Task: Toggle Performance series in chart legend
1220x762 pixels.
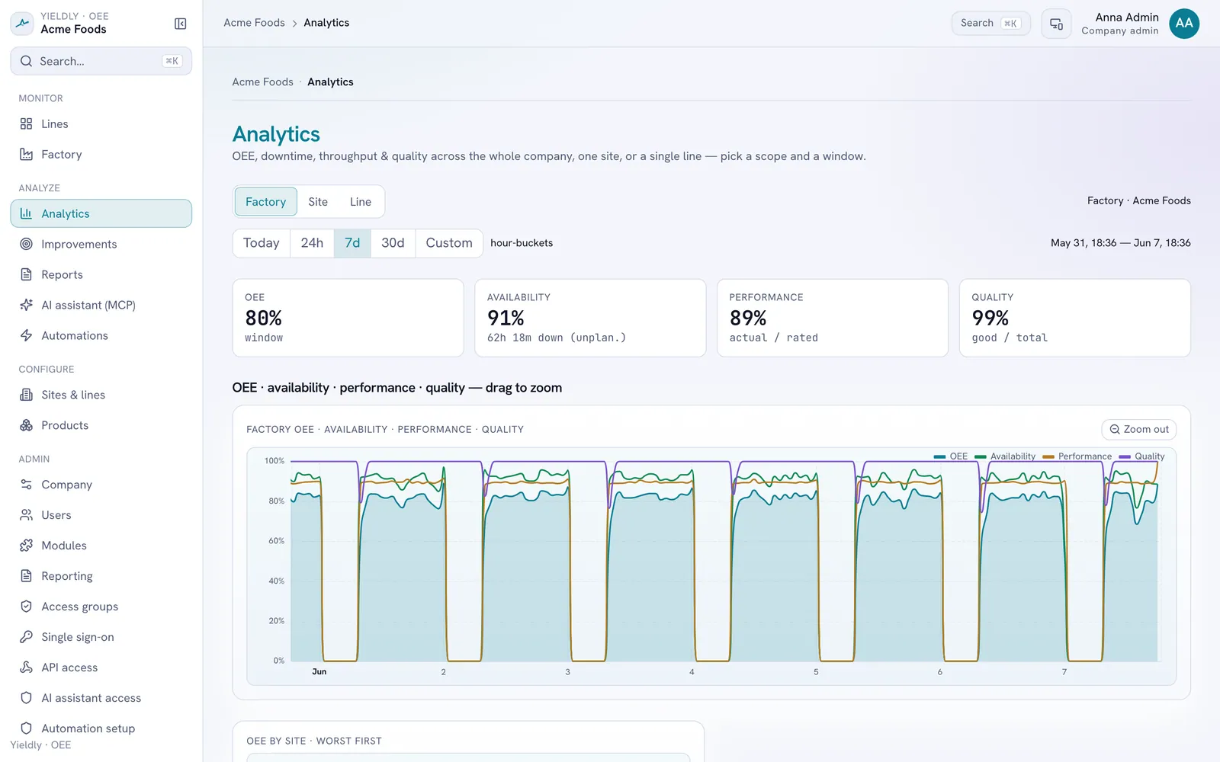Action: [x=1077, y=456]
